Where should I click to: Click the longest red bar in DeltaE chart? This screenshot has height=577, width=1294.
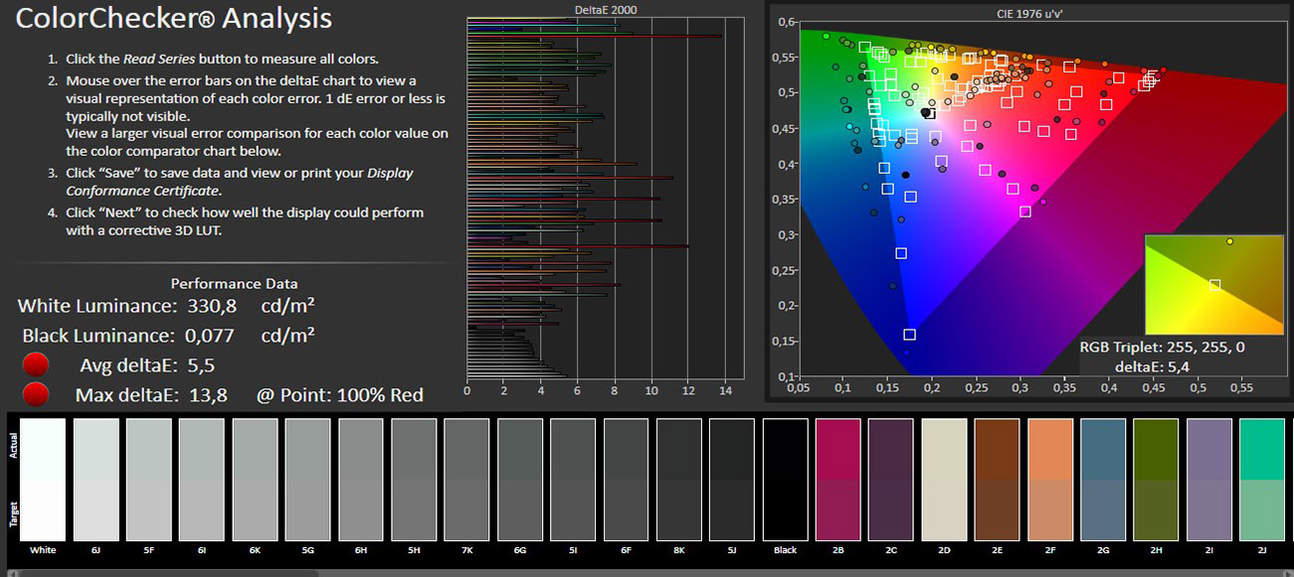tap(597, 36)
